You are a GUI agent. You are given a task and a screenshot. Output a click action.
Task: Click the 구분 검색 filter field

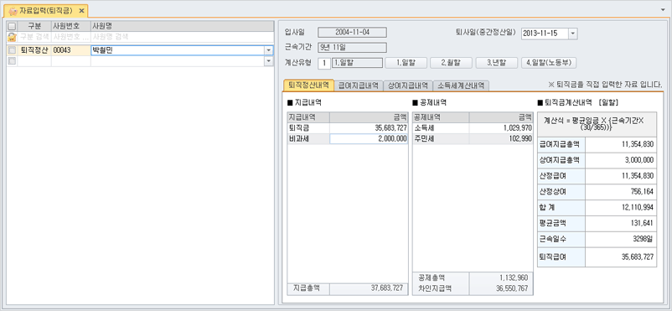click(x=34, y=37)
